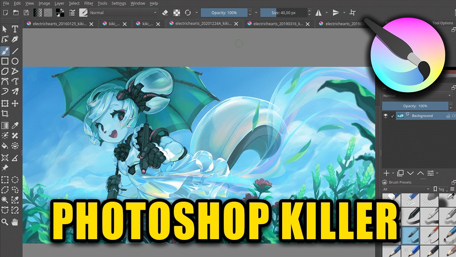Select the Shape Select arrow tool

tap(5, 29)
